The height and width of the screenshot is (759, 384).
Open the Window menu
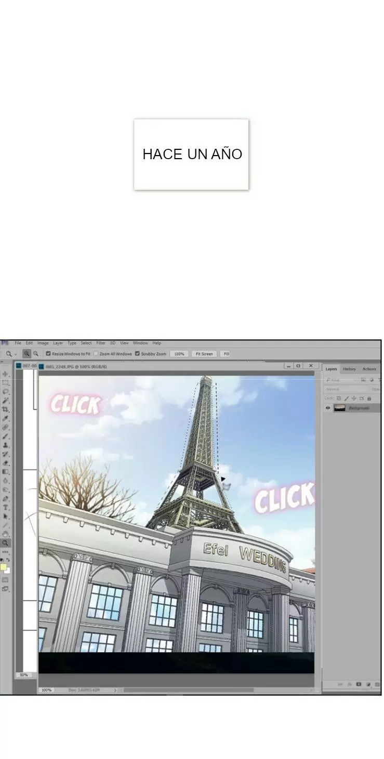(x=140, y=343)
